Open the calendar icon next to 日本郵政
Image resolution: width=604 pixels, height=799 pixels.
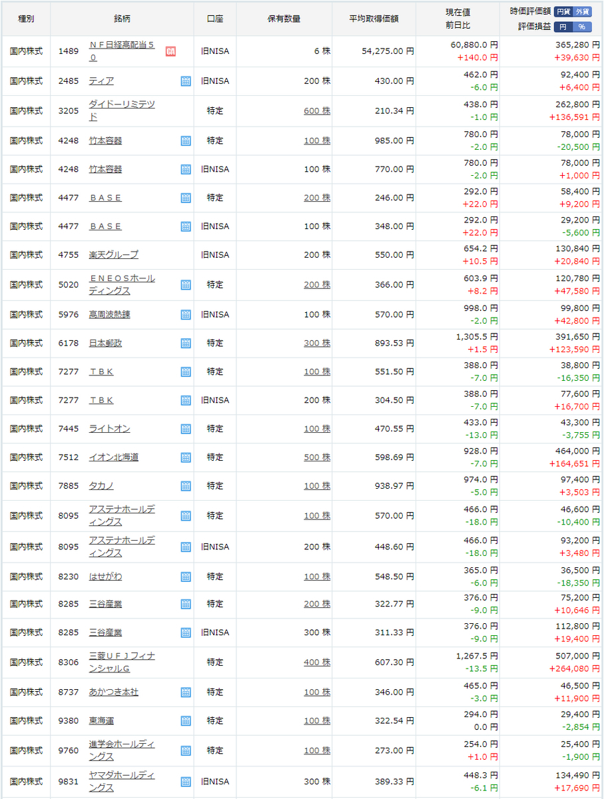(186, 343)
